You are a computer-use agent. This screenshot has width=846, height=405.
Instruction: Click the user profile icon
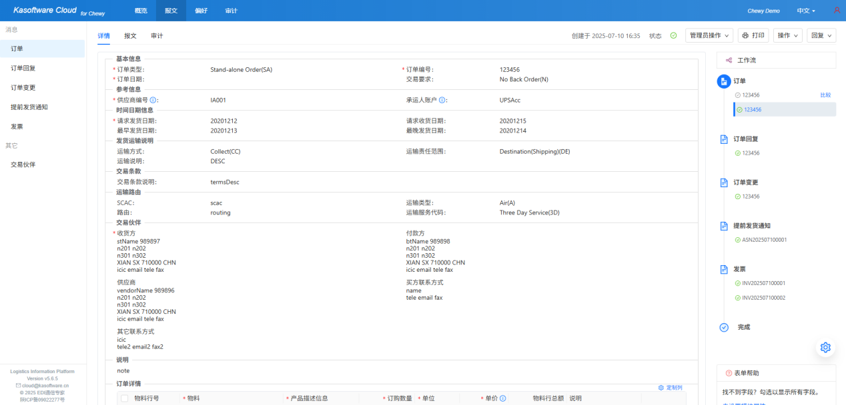click(x=837, y=11)
